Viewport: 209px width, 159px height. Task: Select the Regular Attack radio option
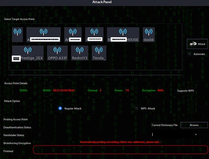point(60,108)
